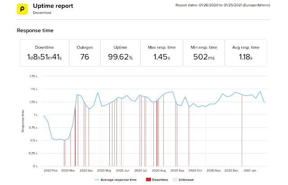This screenshot has height=185, width=288.
Task: Click the grey Unknown legend swatch
Action: [175, 180]
